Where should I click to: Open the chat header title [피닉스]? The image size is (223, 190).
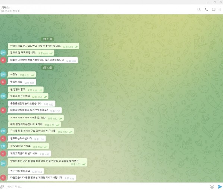pos(5,7)
